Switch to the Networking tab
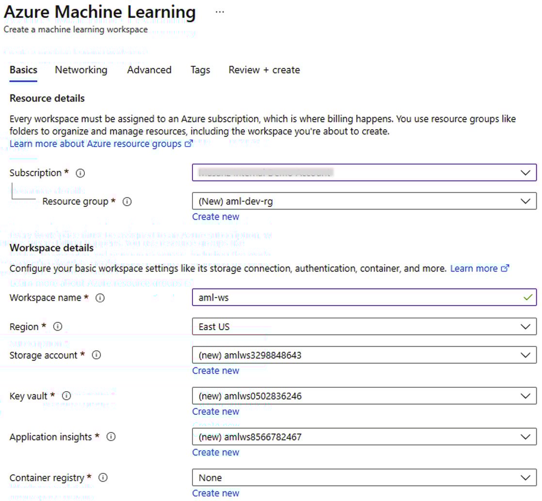542x501 pixels. [x=81, y=70]
